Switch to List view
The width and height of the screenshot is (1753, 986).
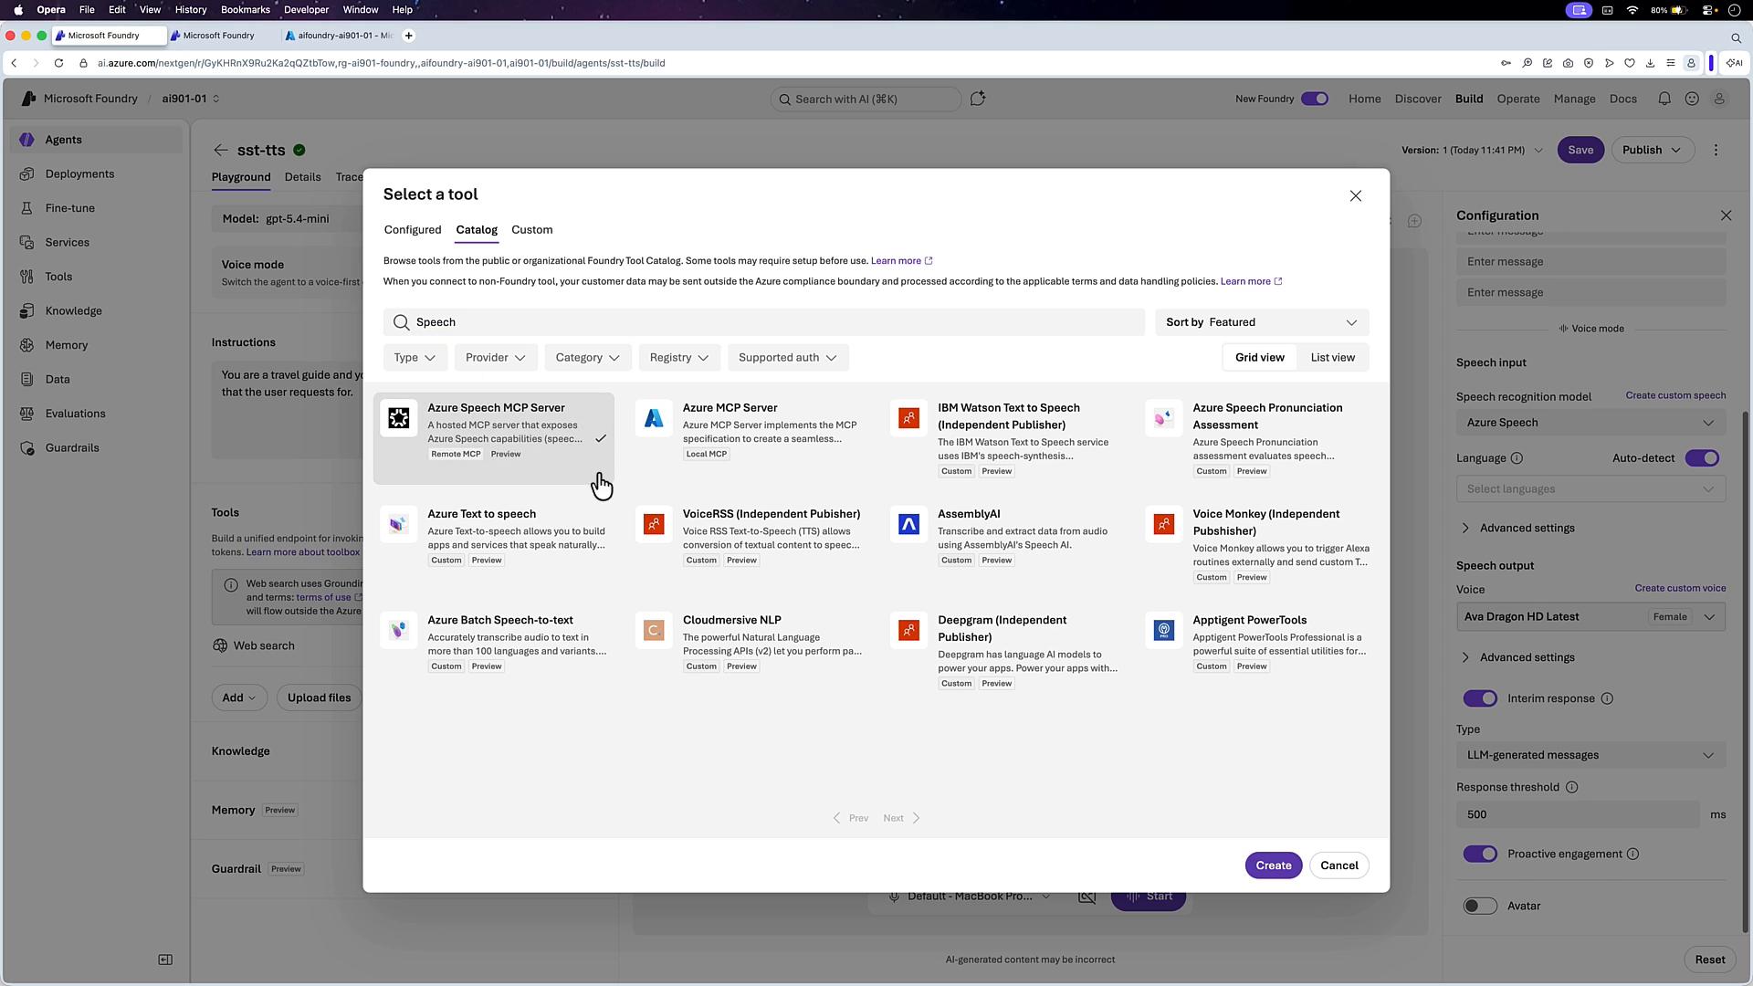click(x=1333, y=358)
